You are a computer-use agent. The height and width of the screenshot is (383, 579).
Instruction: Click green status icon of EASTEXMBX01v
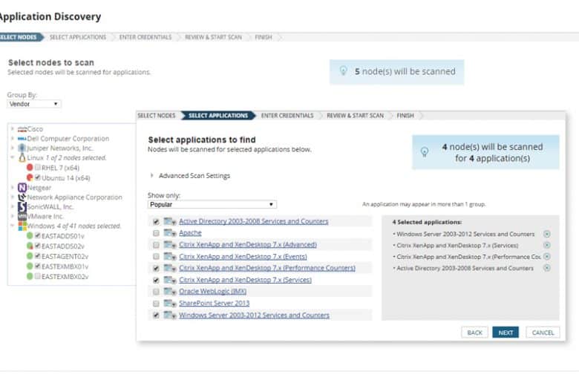[x=30, y=266]
